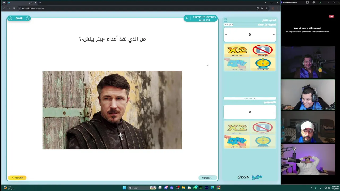Use second team's spinning wheel card

click(x=263, y=142)
